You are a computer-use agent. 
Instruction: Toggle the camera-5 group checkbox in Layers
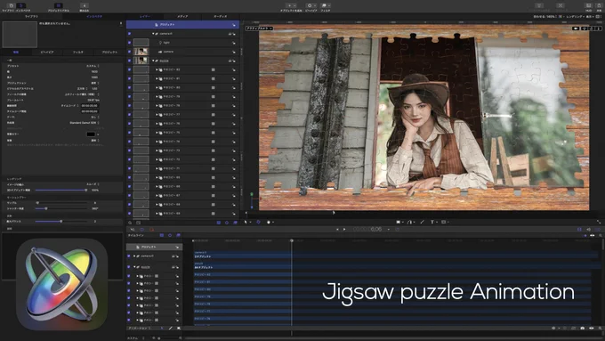pyautogui.click(x=129, y=34)
